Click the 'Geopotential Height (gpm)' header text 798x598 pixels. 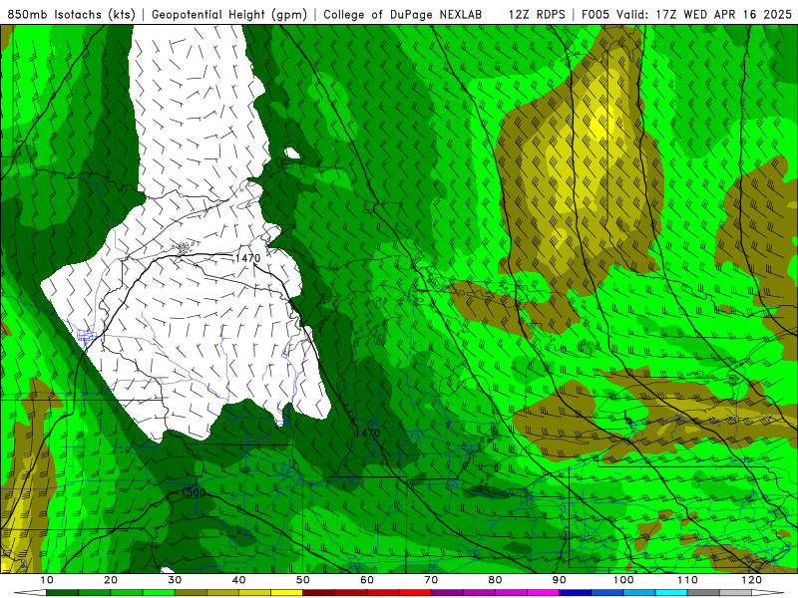[x=229, y=15]
